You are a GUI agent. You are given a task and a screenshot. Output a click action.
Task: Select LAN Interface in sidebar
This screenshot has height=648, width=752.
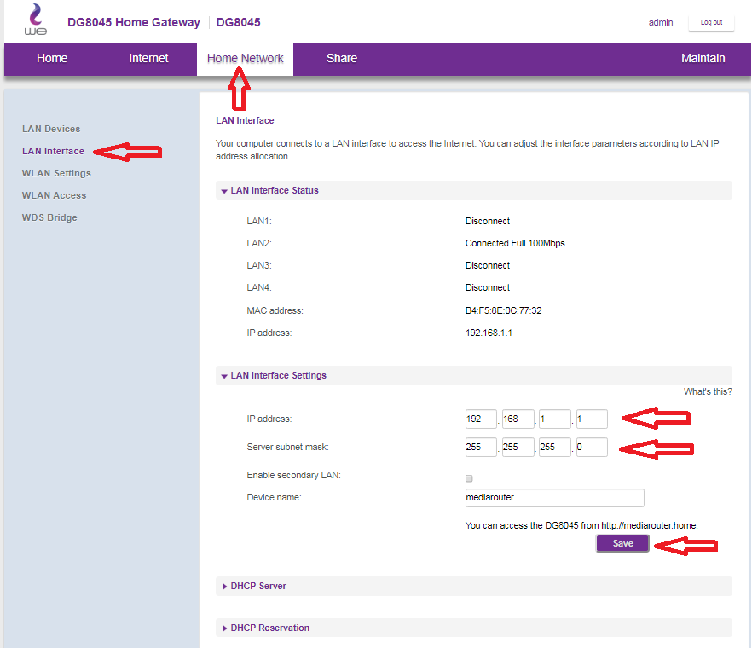click(x=53, y=151)
